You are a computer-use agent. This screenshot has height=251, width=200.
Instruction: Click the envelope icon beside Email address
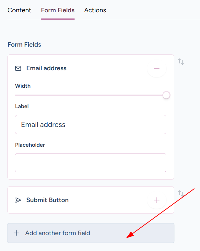[x=18, y=68]
